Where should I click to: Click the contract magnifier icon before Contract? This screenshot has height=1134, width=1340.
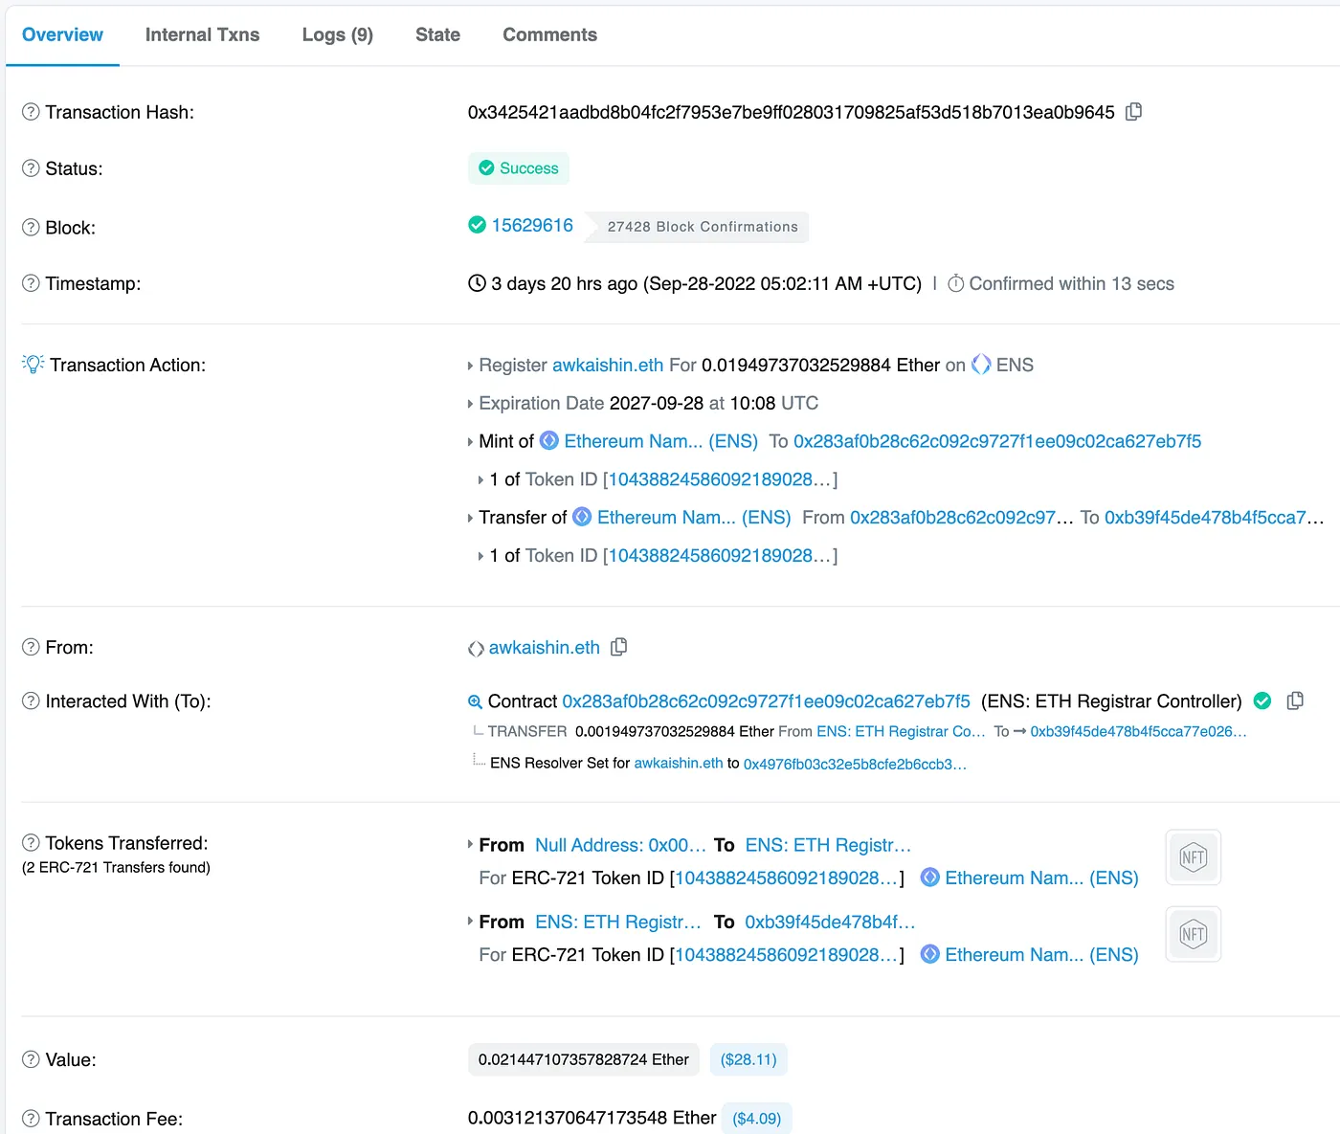[475, 701]
